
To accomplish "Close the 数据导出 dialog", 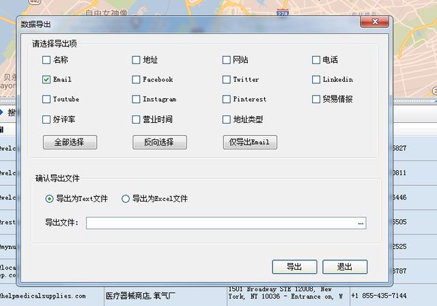I will point(375,22).
